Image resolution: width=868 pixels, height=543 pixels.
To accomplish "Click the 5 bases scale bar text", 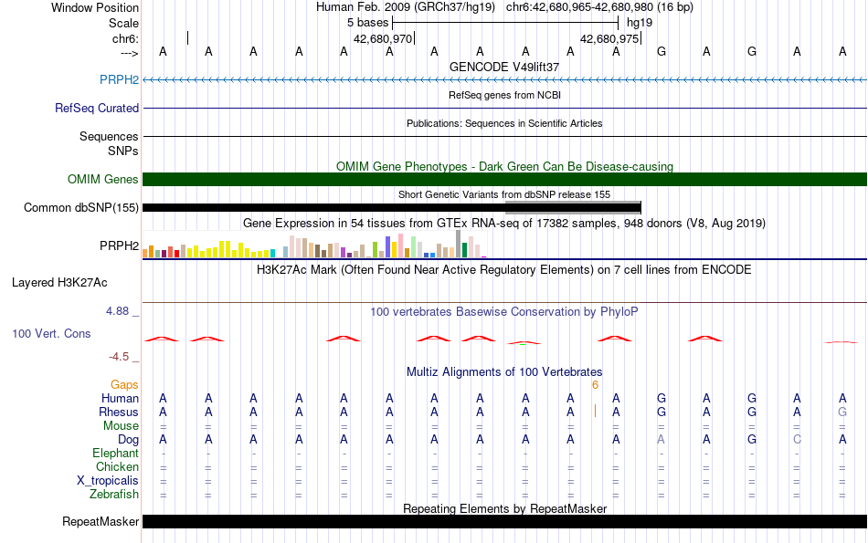I will pos(367,23).
